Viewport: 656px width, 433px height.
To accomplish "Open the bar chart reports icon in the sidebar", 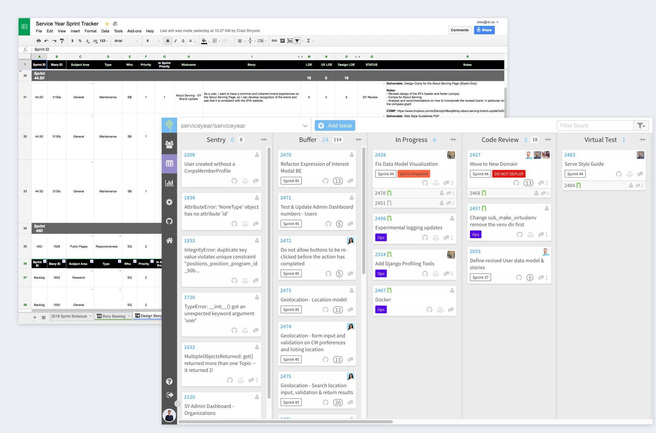I will tap(169, 183).
